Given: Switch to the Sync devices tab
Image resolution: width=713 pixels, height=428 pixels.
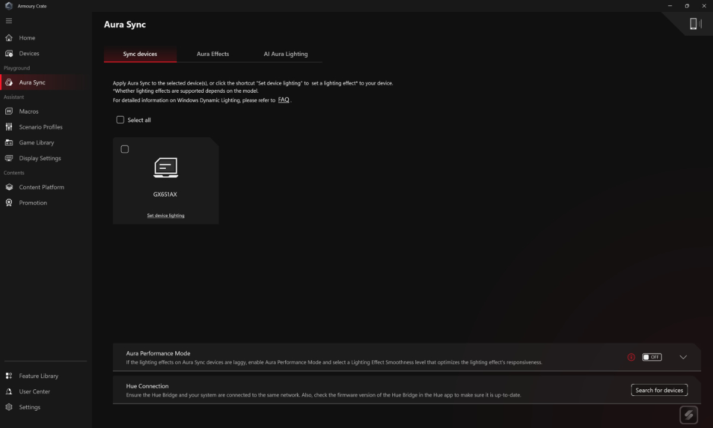Looking at the screenshot, I should tap(140, 54).
